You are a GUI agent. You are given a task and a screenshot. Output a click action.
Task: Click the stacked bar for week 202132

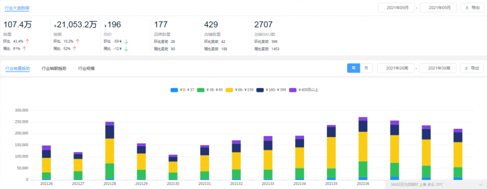pos(236,160)
